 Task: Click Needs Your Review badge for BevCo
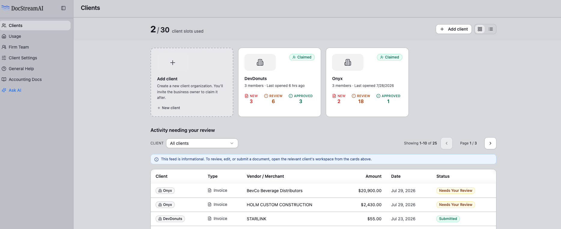pyautogui.click(x=456, y=191)
